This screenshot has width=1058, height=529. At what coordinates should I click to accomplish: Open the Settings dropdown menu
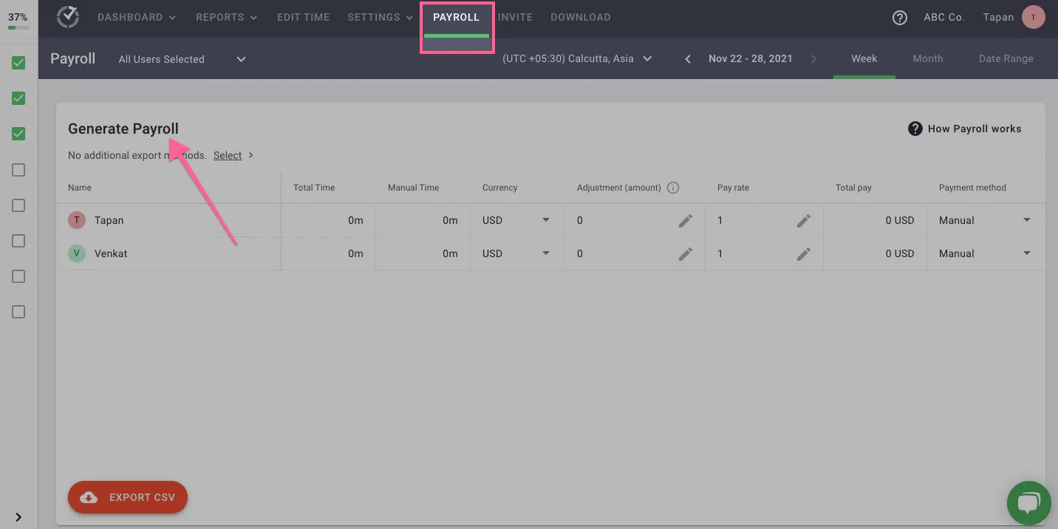pos(380,17)
